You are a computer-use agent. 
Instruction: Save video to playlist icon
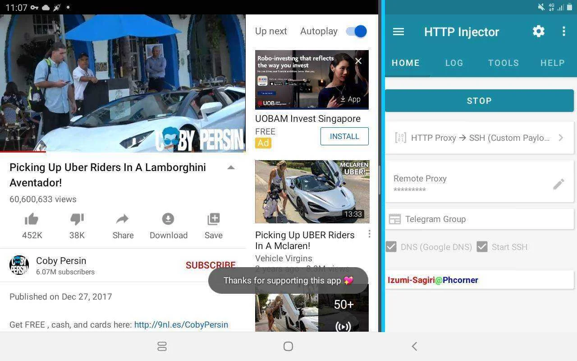(x=213, y=219)
